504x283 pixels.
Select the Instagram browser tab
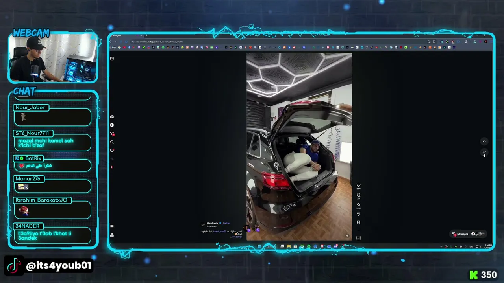[x=126, y=35]
